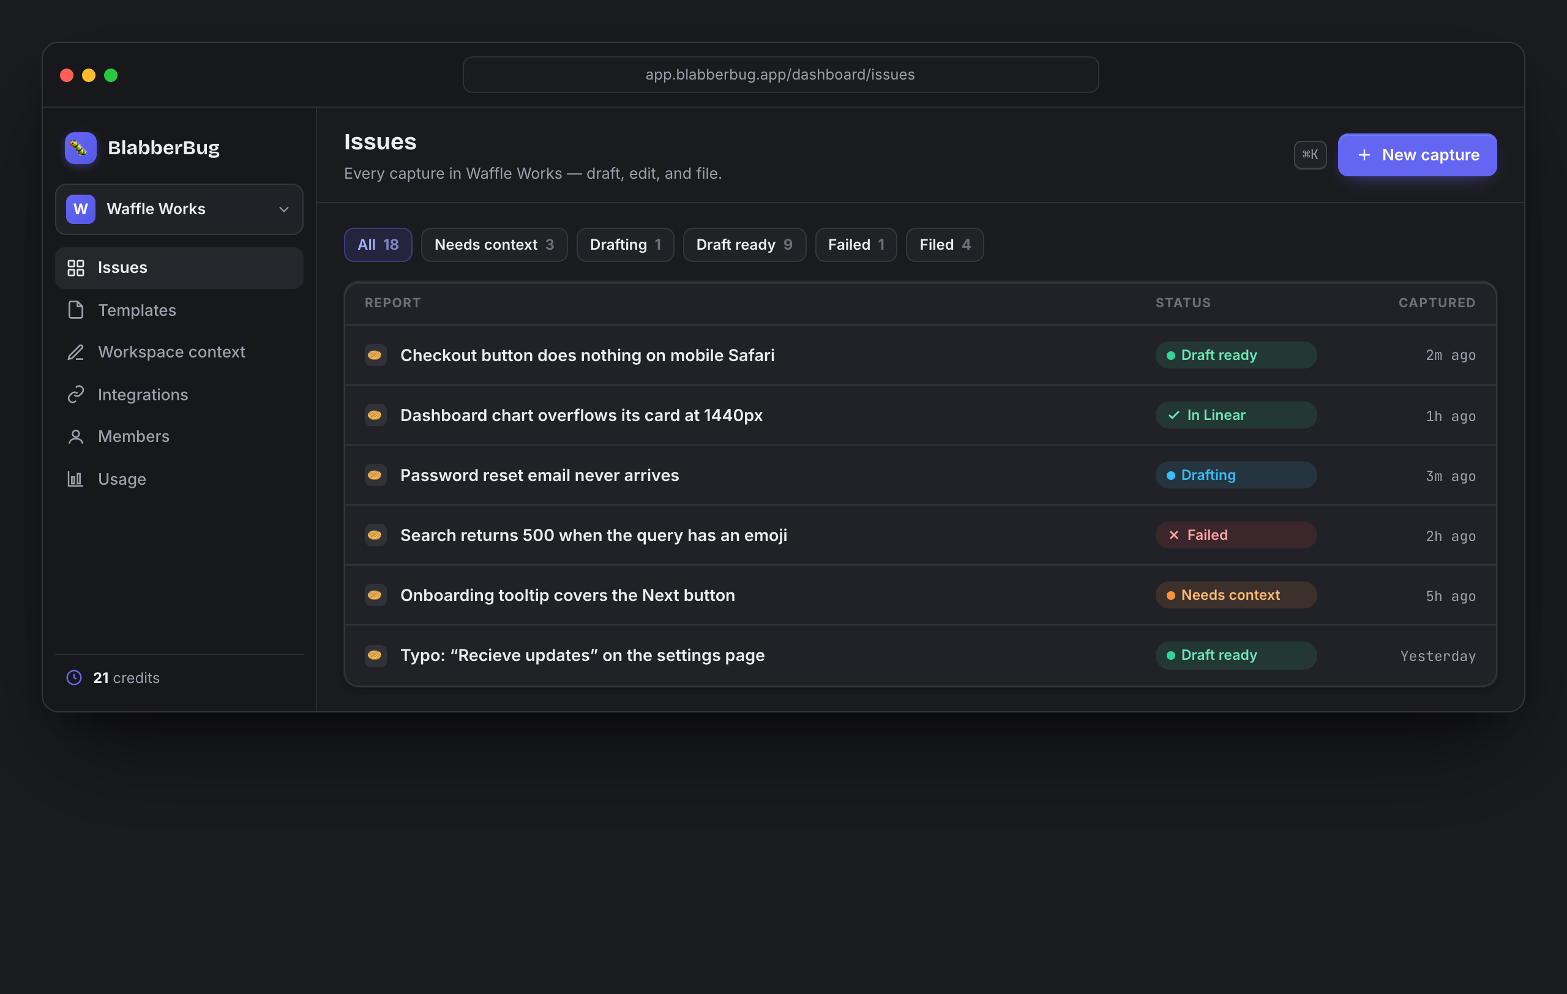The image size is (1567, 994).
Task: Click the Templates file icon
Action: [76, 310]
